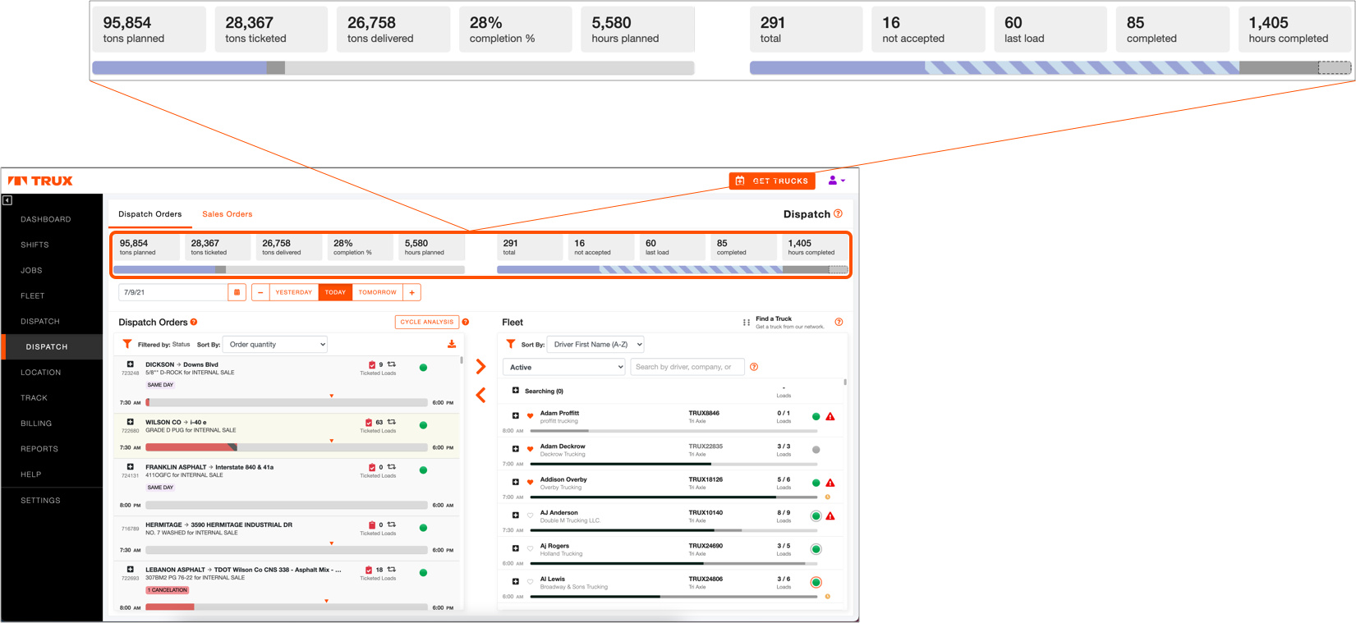This screenshot has height=623, width=1356.
Task: Open the calendar date picker icon
Action: [237, 292]
